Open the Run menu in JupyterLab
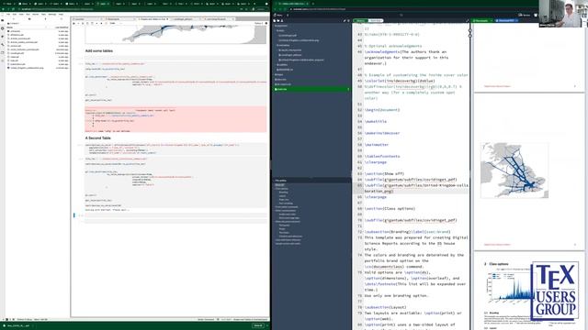 tap(28, 15)
